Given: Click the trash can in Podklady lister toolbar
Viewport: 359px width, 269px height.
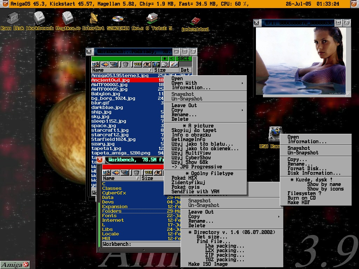Looking at the screenshot, I should 126,64.
